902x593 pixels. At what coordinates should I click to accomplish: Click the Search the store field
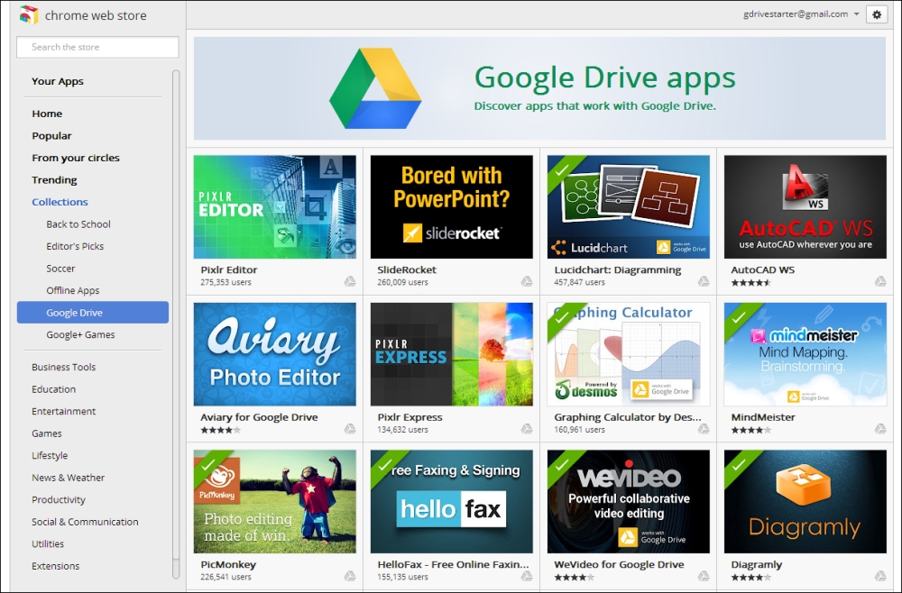click(x=97, y=47)
